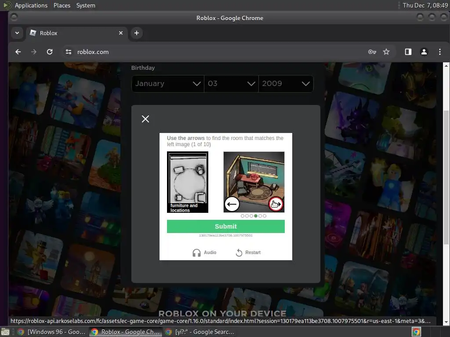Viewport: 450px width, 337px height.
Task: Toggle the Chrome side panel icon
Action: tap(408, 52)
